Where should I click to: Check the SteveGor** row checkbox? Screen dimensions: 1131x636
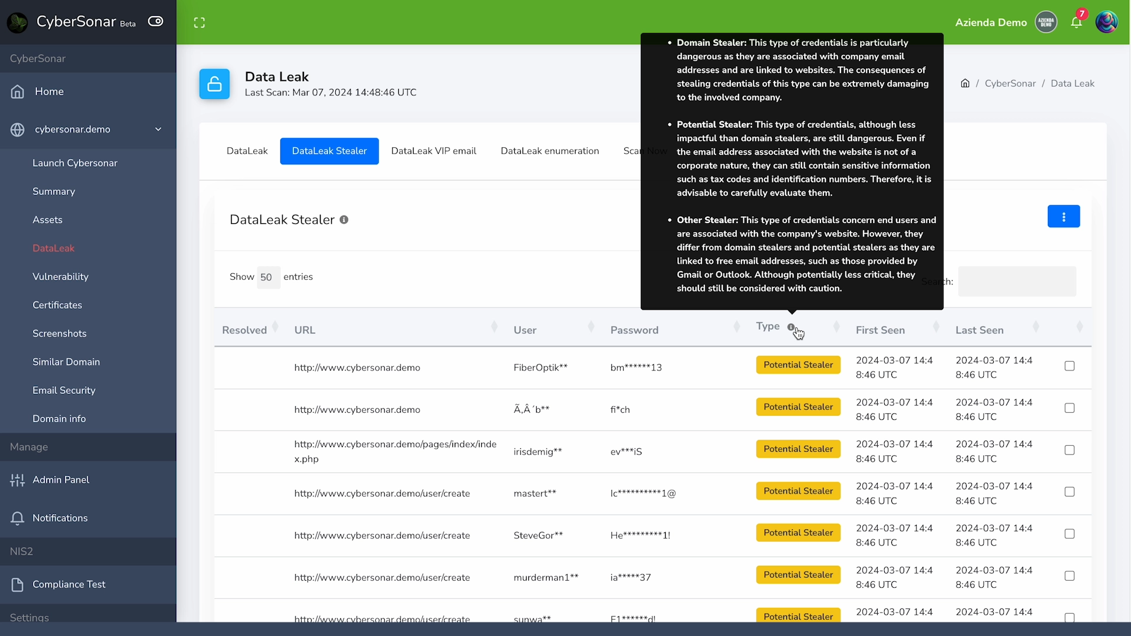pos(1070,534)
